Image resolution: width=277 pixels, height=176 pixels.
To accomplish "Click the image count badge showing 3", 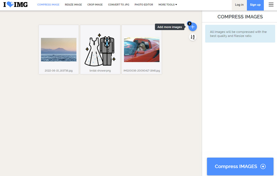I will click(x=189, y=24).
